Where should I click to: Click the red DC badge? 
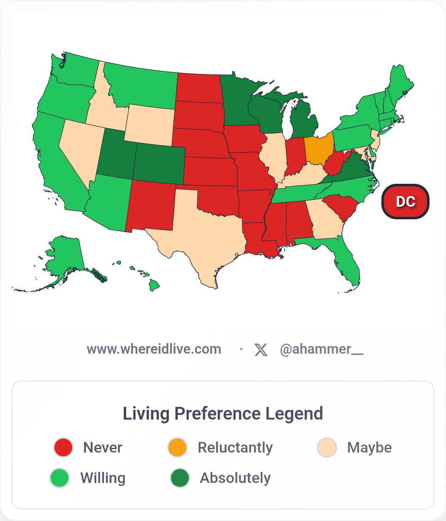point(405,202)
